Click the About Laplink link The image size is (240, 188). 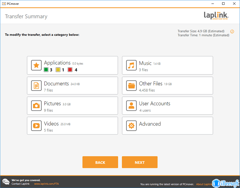click(x=205, y=184)
